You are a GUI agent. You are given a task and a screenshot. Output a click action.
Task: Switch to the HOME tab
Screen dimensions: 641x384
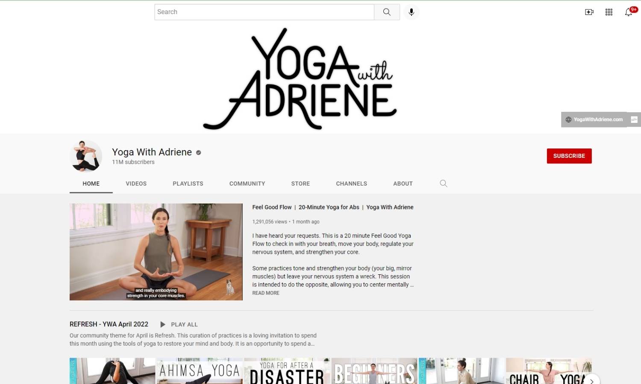pyautogui.click(x=91, y=183)
